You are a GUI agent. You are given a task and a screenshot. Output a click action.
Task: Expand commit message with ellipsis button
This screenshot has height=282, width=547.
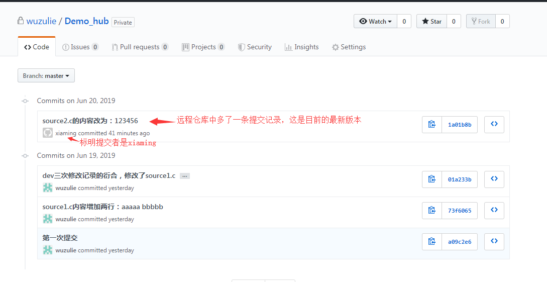click(x=185, y=176)
